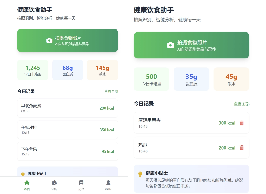Open the 午餐沙拉 350 kcal record

68,130
